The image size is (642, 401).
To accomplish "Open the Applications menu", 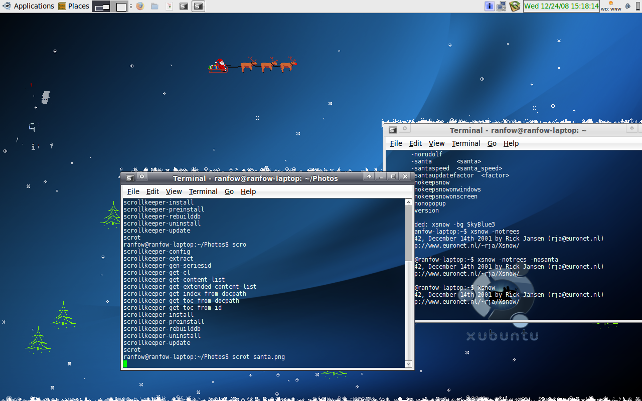I will tap(28, 6).
